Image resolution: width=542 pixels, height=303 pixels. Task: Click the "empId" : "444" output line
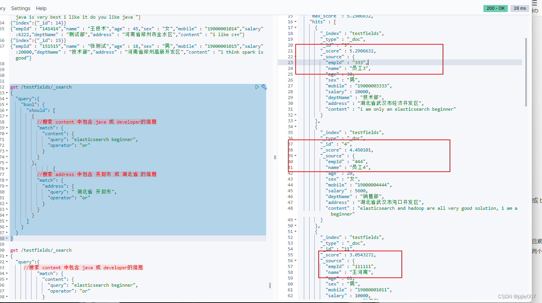click(x=347, y=162)
